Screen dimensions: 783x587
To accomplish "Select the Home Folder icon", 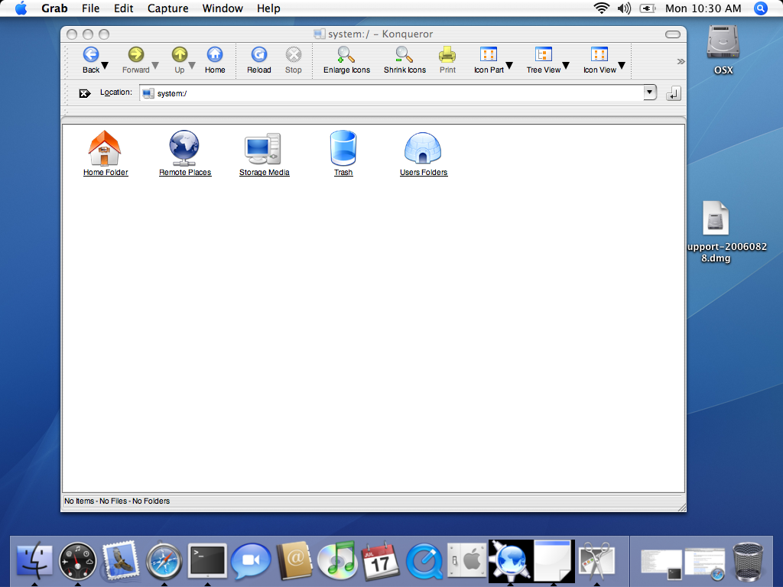I will pos(105,148).
